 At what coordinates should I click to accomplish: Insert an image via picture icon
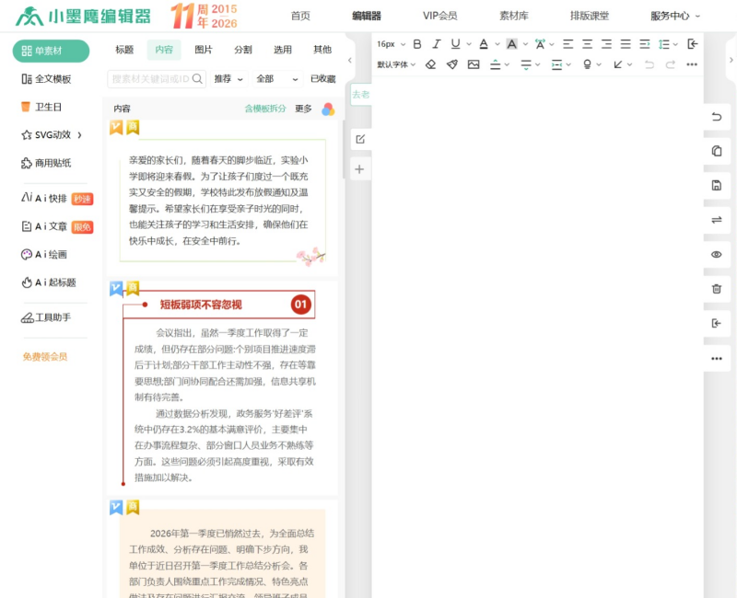(474, 64)
